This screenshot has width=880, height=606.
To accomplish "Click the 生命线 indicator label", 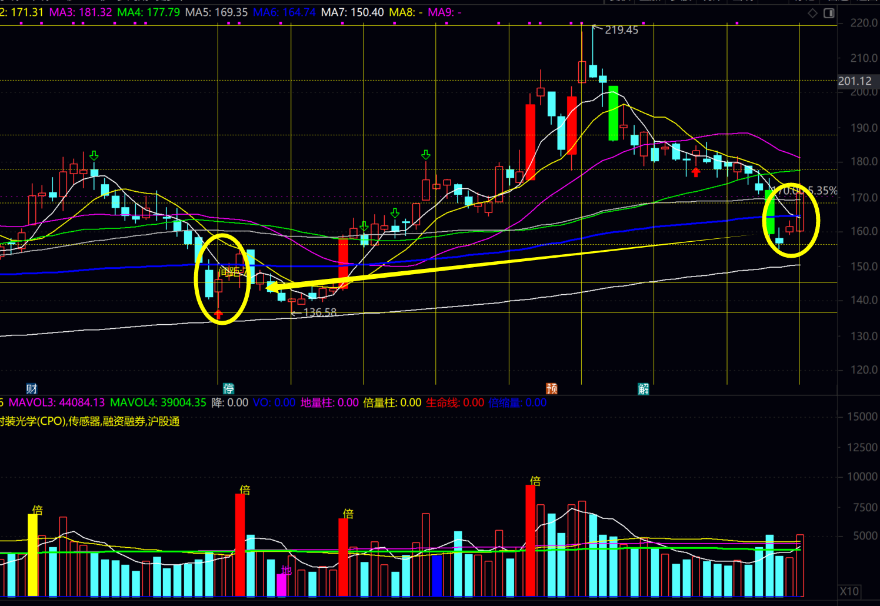I will click(455, 402).
